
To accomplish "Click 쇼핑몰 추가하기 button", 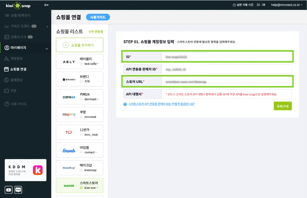I will tap(80, 45).
